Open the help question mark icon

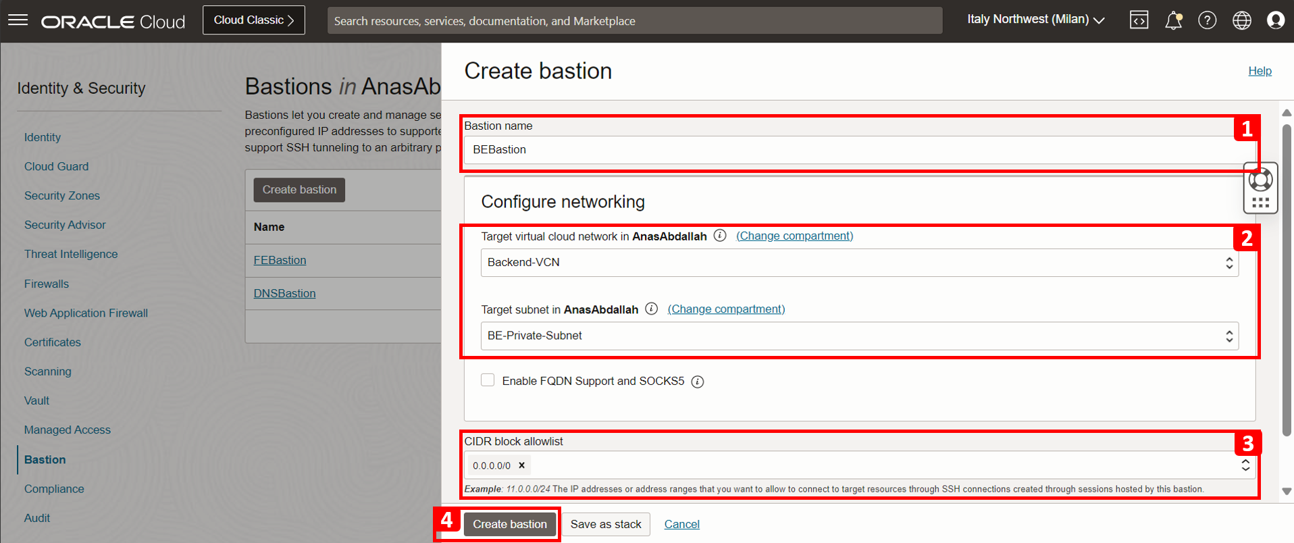(1208, 20)
